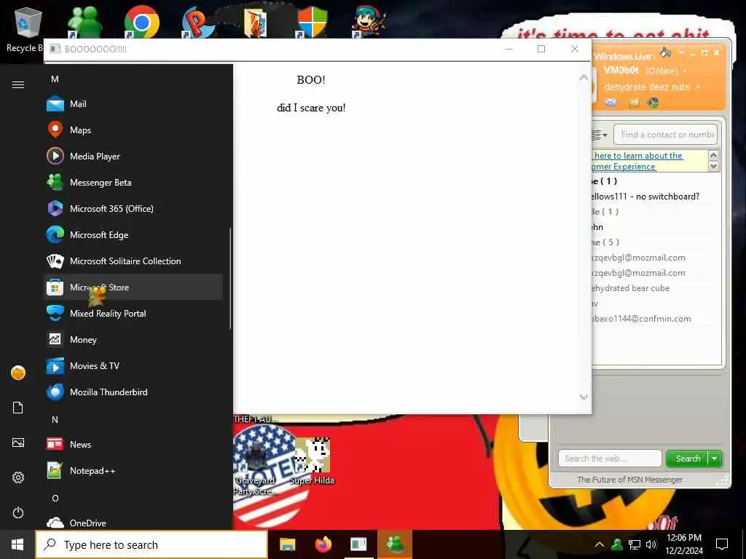Focus the Find a contact or number field

tap(665, 135)
